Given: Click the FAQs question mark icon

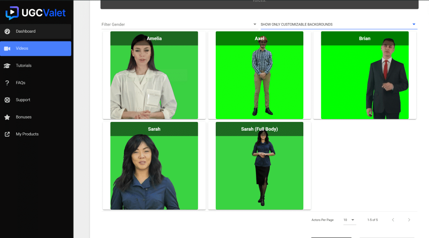Looking at the screenshot, I should click(x=8, y=83).
